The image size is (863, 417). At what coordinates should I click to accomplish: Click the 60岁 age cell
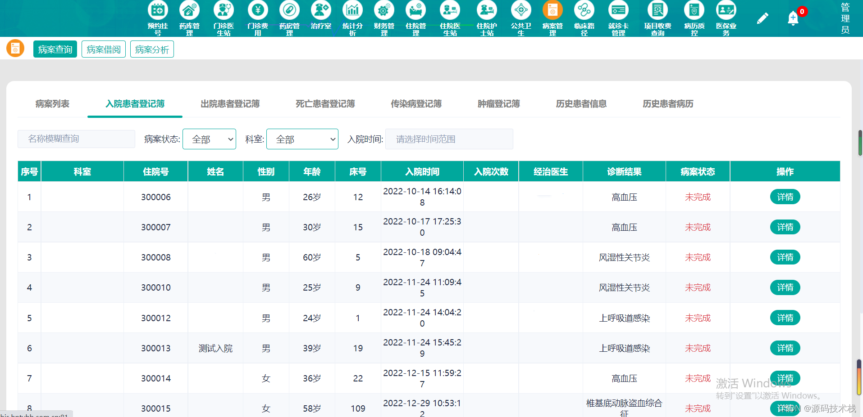coord(312,257)
